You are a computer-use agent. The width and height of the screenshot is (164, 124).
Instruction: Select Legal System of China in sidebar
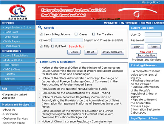(x=18, y=27)
